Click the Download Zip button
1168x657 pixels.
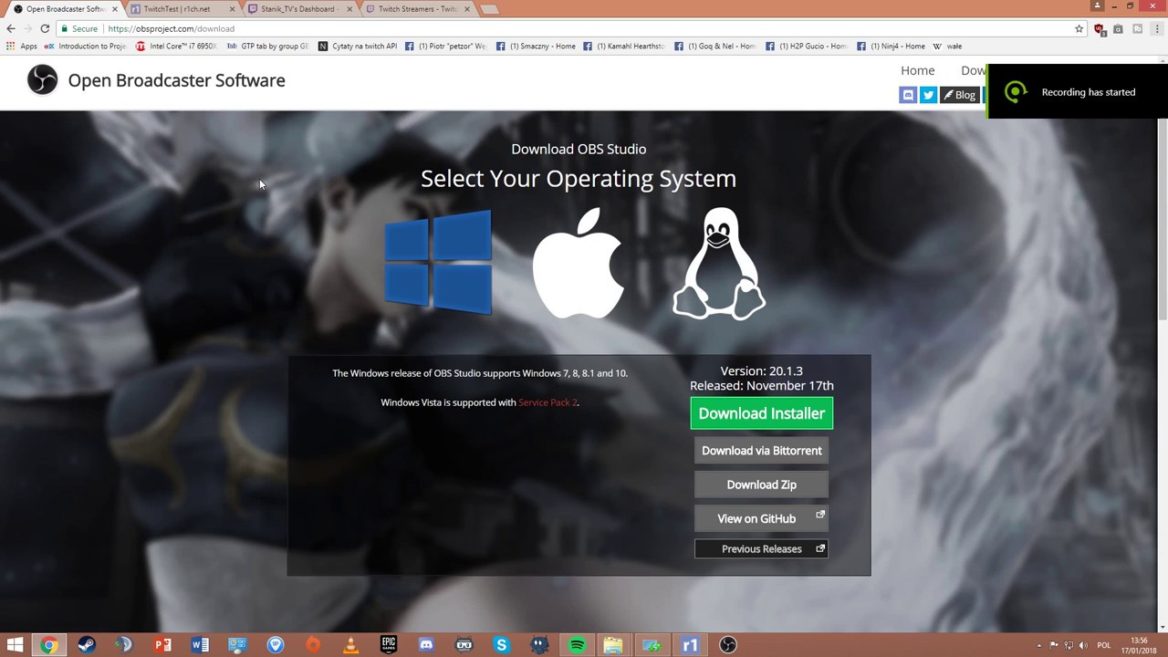click(x=761, y=485)
